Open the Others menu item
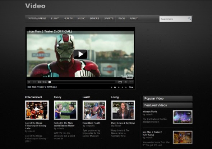Screen dimensions: 212x149 click(x=95, y=19)
